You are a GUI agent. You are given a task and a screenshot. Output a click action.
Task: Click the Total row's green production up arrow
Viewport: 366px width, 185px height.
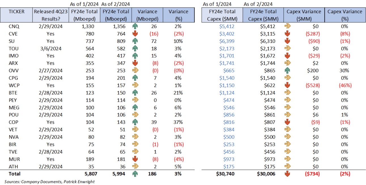click(x=135, y=174)
